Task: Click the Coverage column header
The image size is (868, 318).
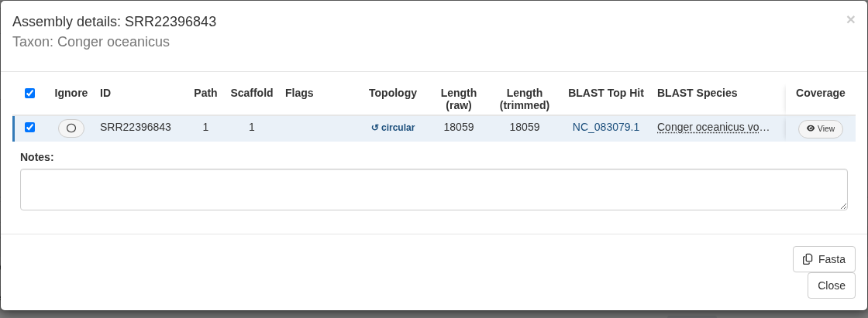Action: (x=821, y=93)
